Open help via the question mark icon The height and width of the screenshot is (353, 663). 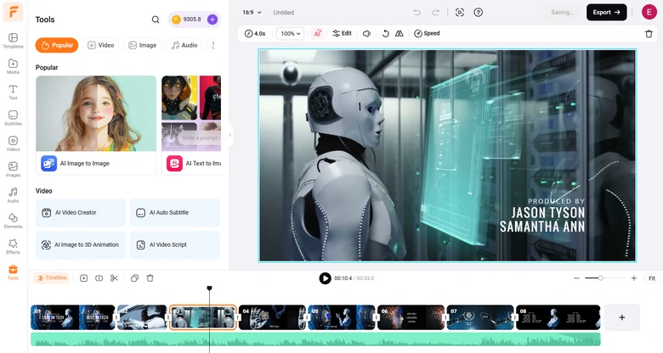click(479, 12)
